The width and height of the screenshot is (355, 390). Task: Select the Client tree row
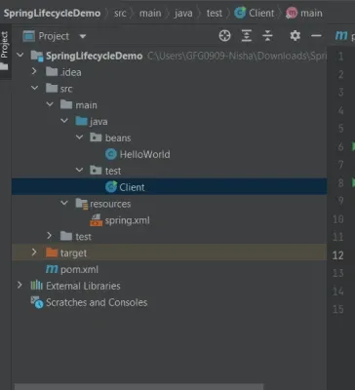pos(170,186)
